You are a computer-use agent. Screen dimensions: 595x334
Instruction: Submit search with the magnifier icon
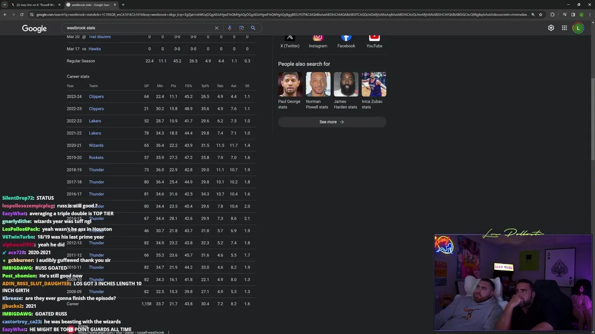(253, 28)
